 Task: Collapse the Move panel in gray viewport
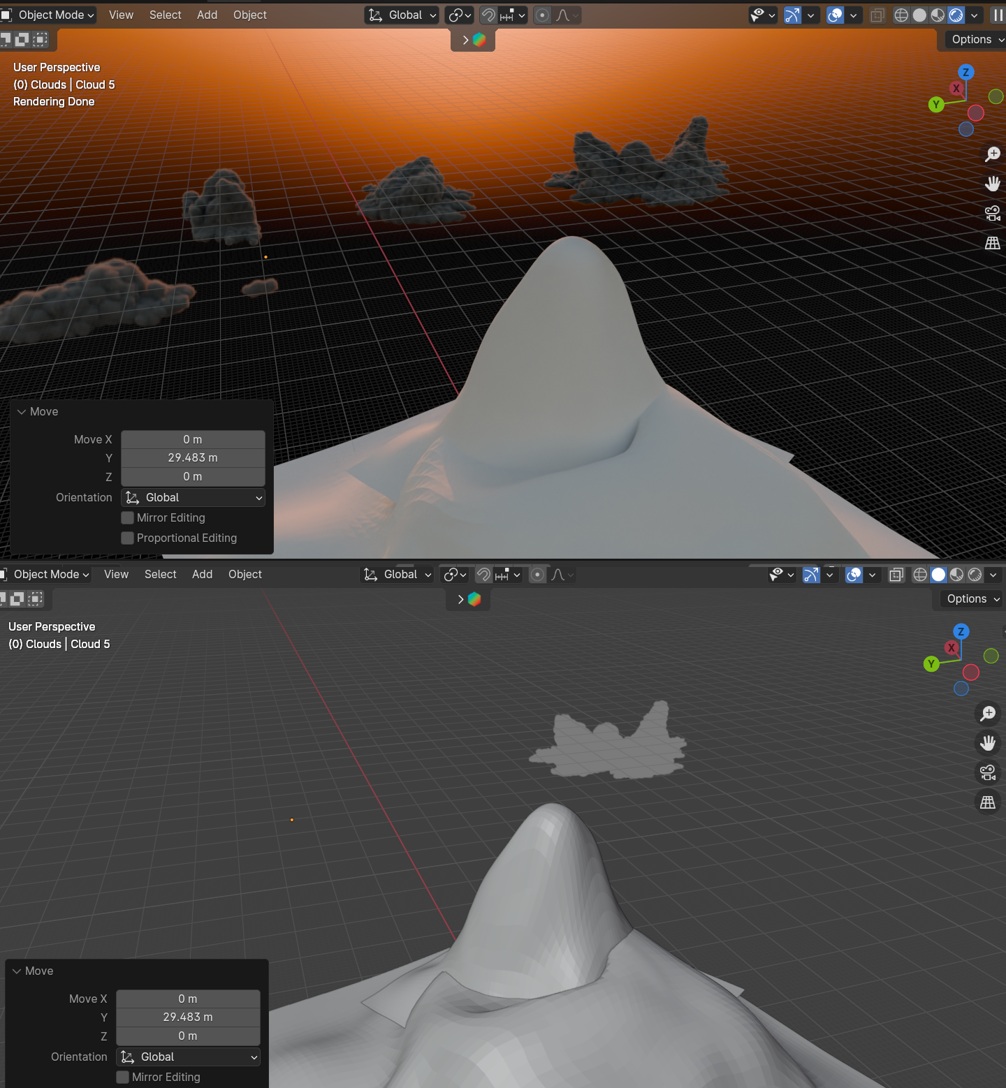pyautogui.click(x=17, y=971)
